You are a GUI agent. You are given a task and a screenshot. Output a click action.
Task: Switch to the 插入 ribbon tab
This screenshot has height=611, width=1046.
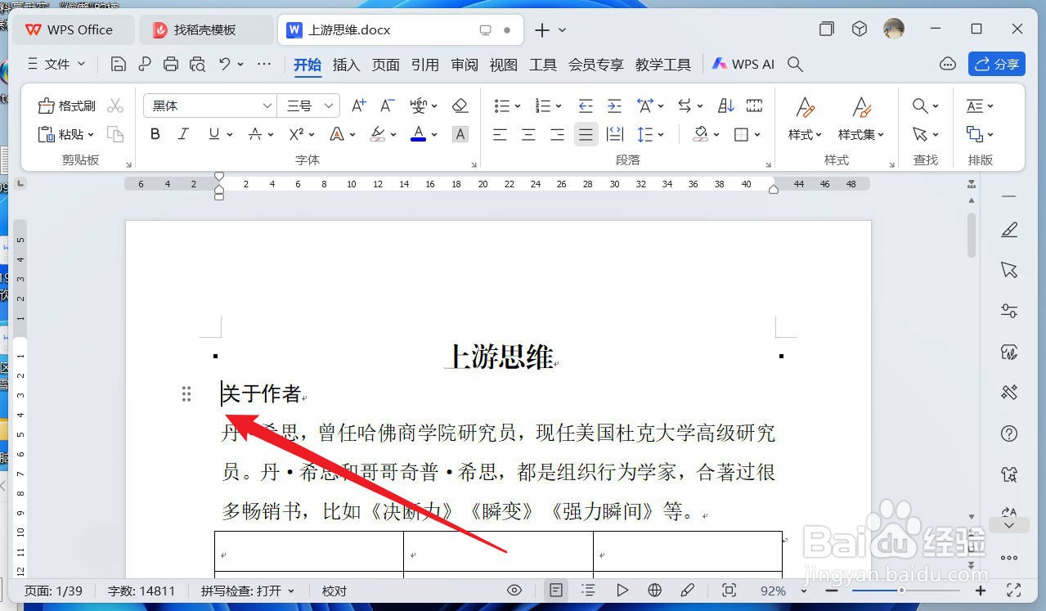click(346, 65)
